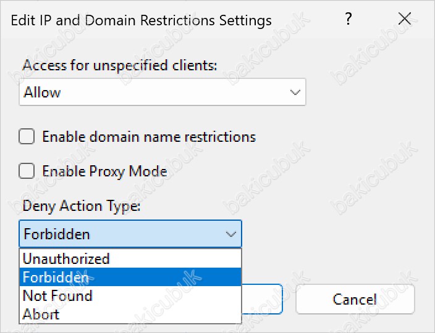This screenshot has height=333, width=435.
Task: Open help with the question mark icon
Action: click(x=348, y=19)
